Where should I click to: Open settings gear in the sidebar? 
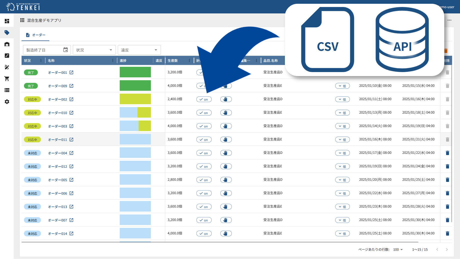tap(7, 102)
